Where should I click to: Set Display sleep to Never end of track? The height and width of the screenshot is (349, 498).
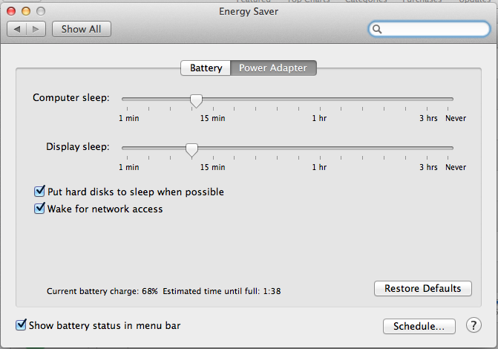pyautogui.click(x=448, y=148)
